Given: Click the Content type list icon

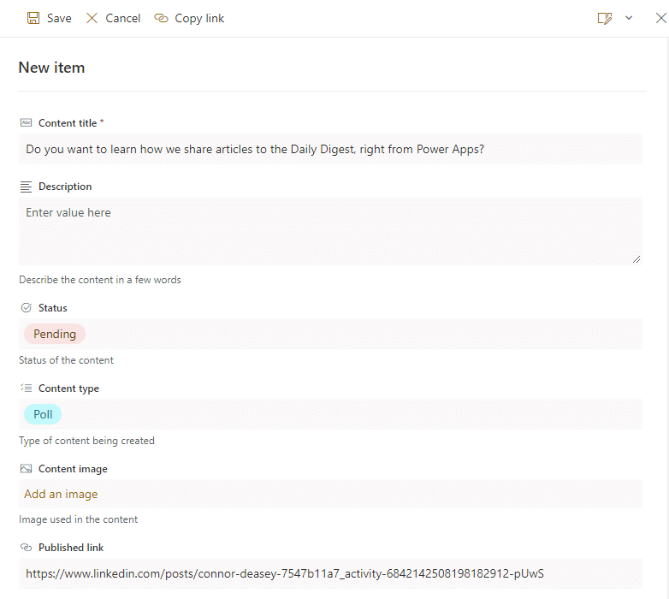Looking at the screenshot, I should (x=26, y=388).
